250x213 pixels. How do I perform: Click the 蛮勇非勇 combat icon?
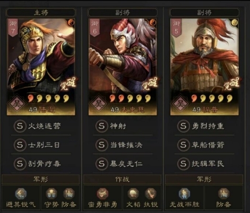pyautogui.click(x=103, y=194)
